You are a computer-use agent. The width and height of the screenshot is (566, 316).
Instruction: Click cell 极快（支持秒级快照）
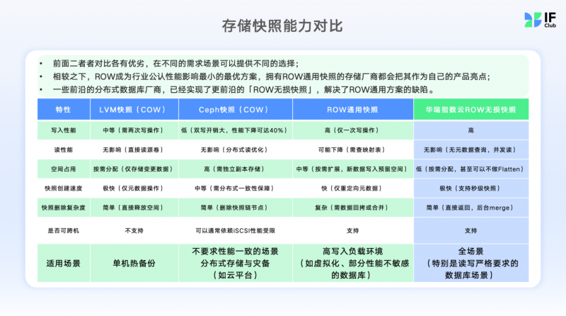point(471,188)
